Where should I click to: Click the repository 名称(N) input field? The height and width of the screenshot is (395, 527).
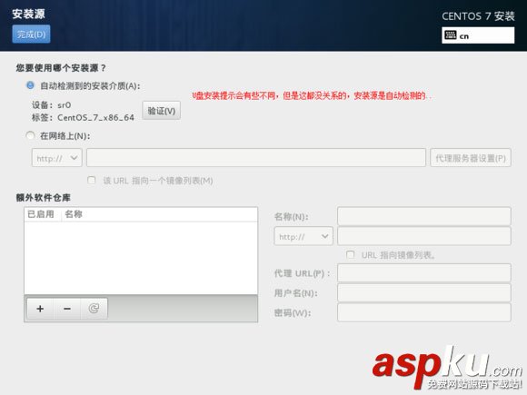pos(424,216)
